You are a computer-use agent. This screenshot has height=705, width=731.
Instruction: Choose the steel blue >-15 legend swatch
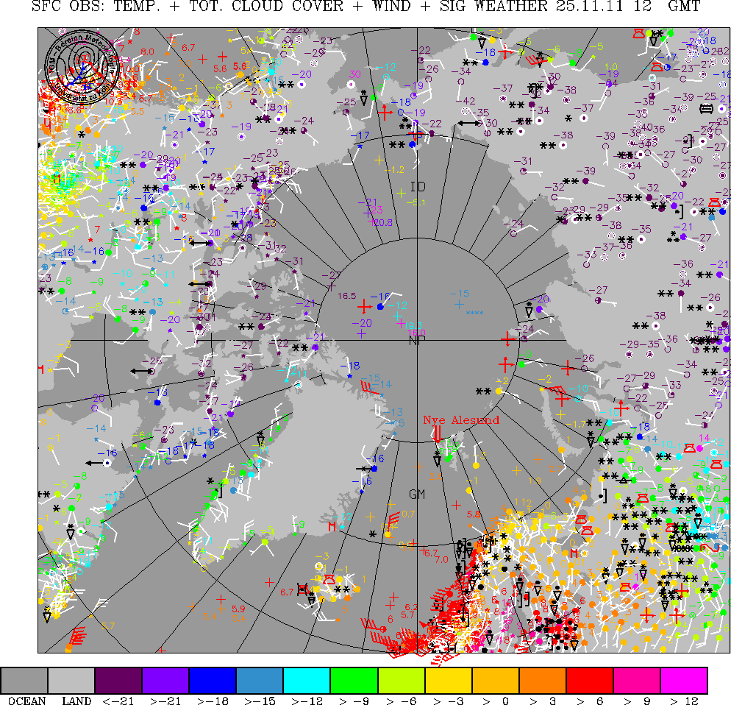pyautogui.click(x=260, y=680)
